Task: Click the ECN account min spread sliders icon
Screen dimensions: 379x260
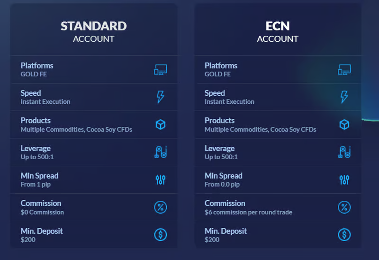Action: [x=344, y=179]
